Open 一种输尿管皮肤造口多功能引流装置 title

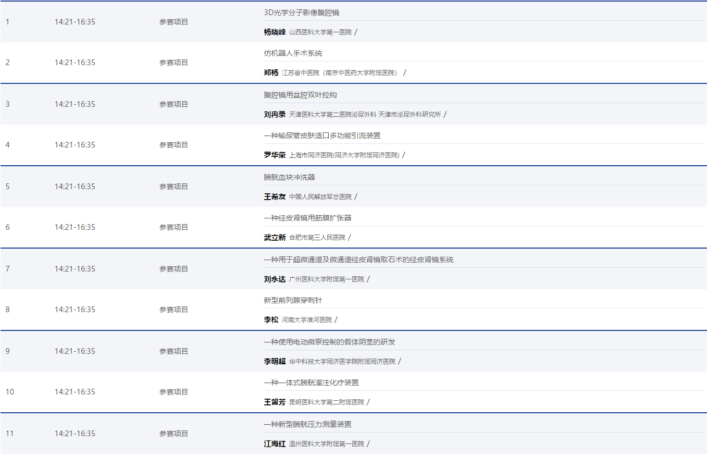322,135
